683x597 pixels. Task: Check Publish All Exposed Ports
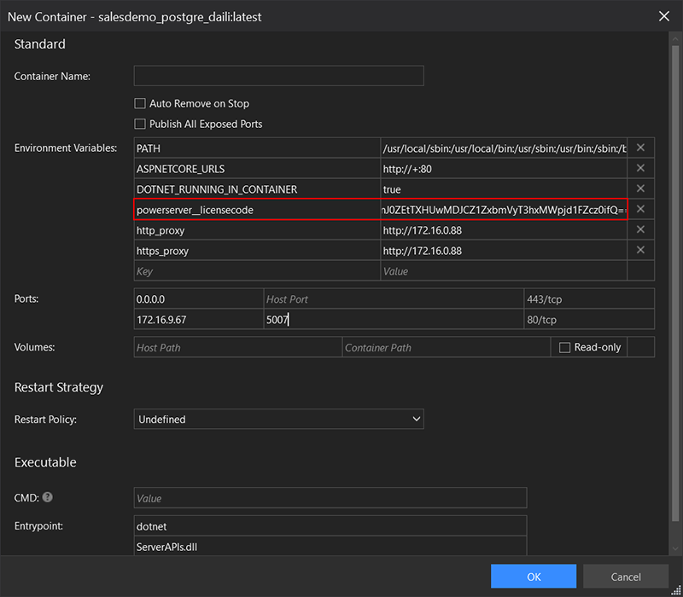point(141,124)
